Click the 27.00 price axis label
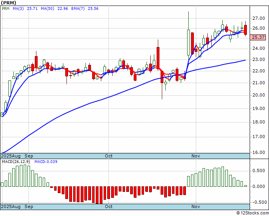This screenshot has width=269, height=216. (258, 18)
